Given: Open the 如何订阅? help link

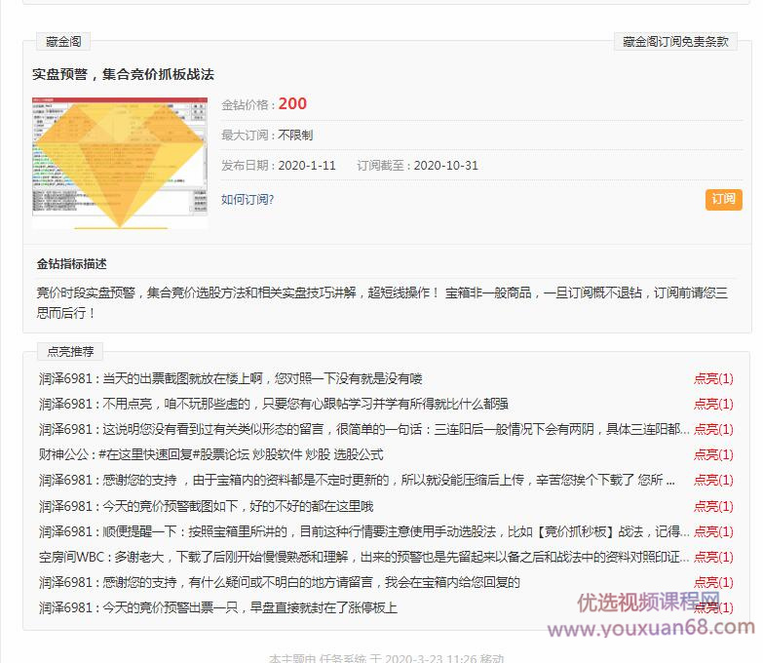Looking at the screenshot, I should click(x=248, y=199).
